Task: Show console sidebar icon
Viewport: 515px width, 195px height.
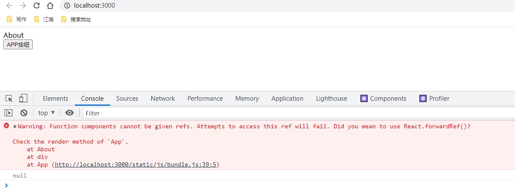Action: (x=9, y=113)
